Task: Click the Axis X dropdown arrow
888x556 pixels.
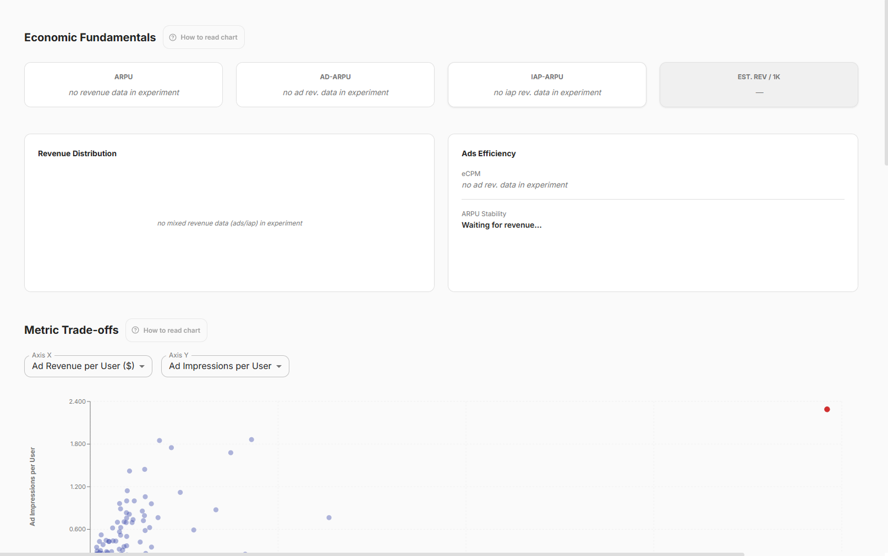Action: [142, 367]
